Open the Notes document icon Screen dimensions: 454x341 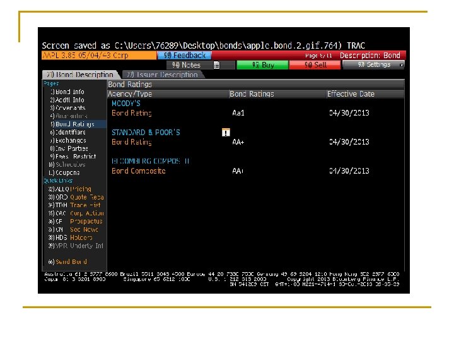click(216, 65)
